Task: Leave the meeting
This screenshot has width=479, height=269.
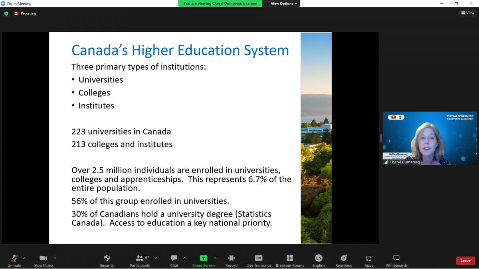Action: click(465, 260)
